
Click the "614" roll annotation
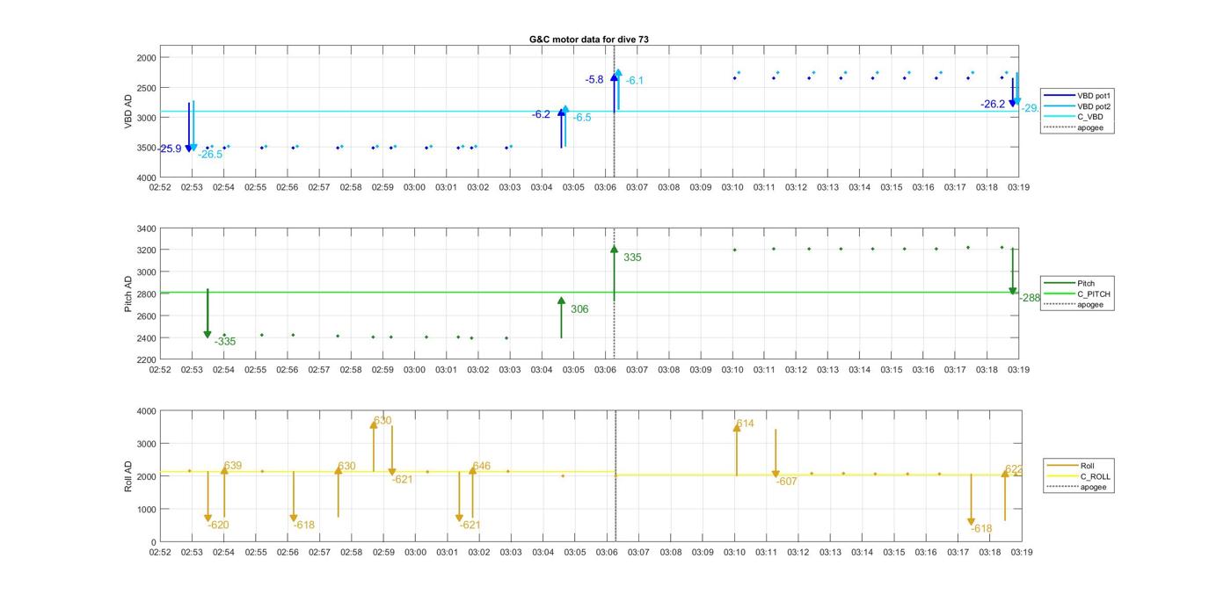coord(746,424)
